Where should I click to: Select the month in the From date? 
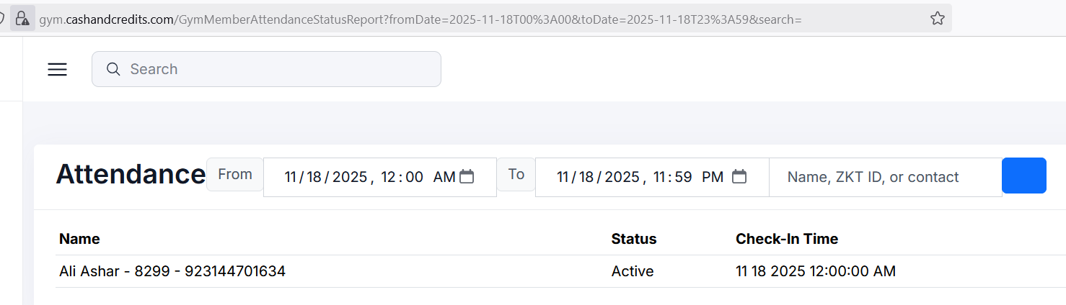coord(291,177)
